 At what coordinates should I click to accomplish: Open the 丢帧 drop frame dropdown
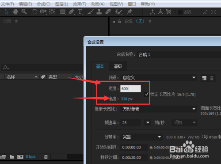click(x=184, y=122)
